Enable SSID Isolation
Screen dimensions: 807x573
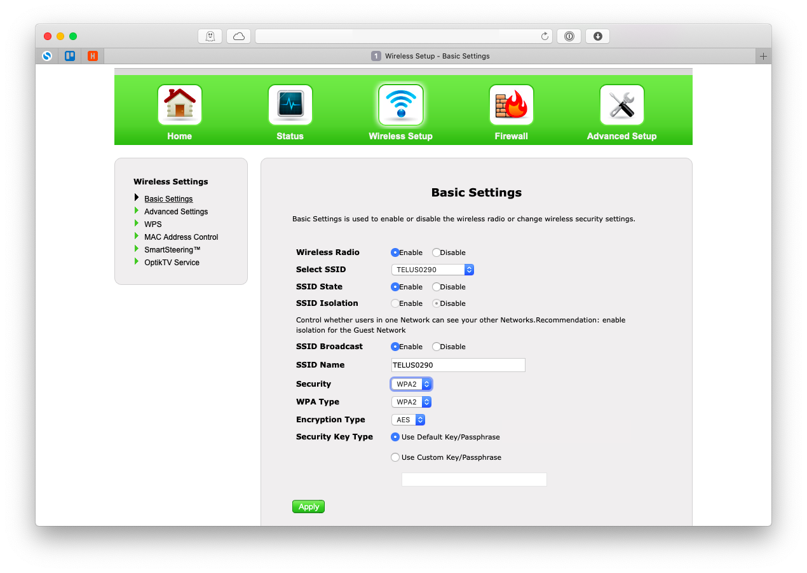[x=395, y=303]
